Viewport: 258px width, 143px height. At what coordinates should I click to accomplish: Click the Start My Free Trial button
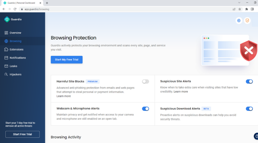pyautogui.click(x=67, y=59)
